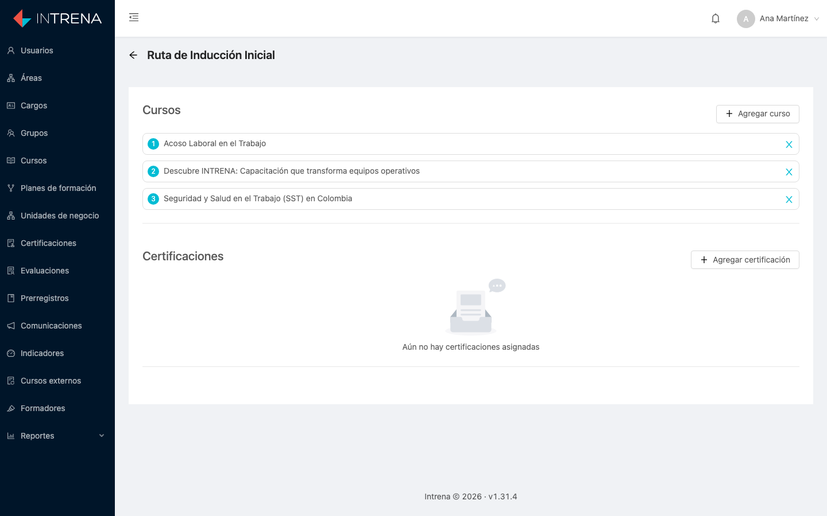Viewport: 827px width, 516px height.
Task: Click the Evaluaciones sidebar icon
Action: coord(11,271)
